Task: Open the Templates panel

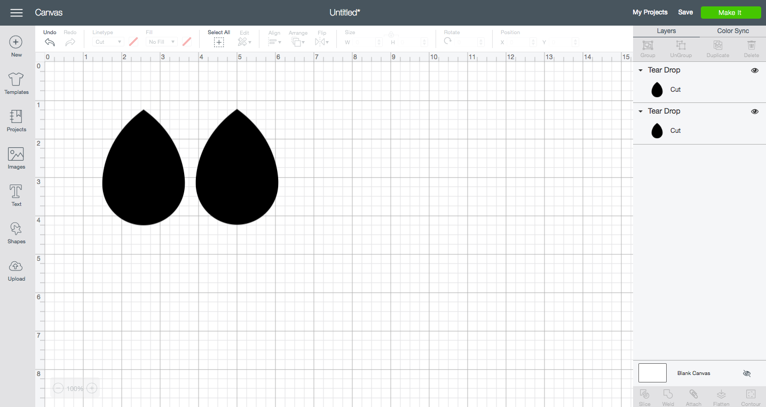Action: click(16, 84)
